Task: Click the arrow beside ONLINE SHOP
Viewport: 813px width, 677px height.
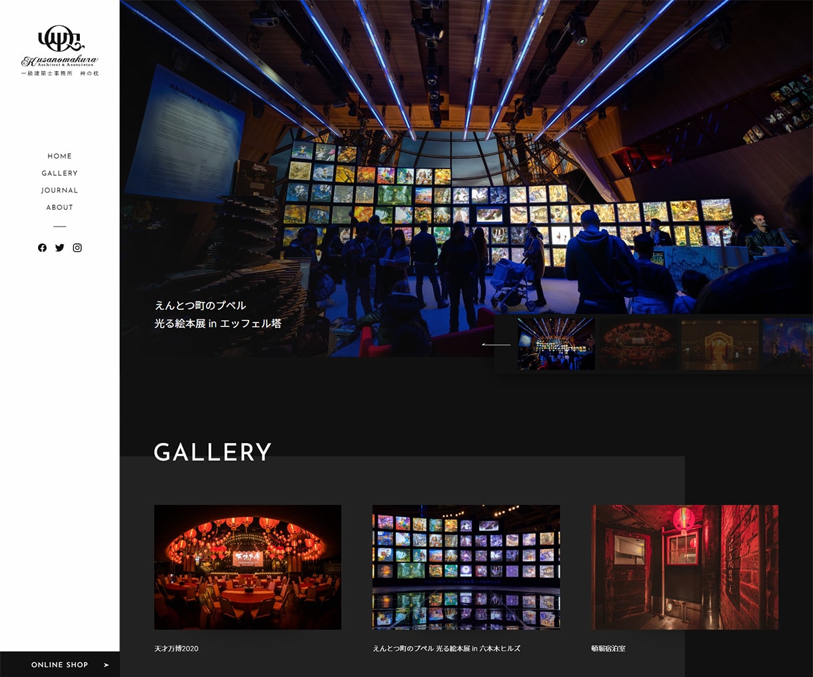Action: [x=106, y=665]
